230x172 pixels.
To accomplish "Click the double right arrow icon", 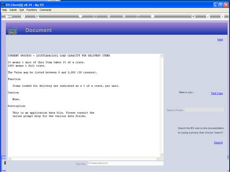I will pyautogui.click(x=124, y=16).
